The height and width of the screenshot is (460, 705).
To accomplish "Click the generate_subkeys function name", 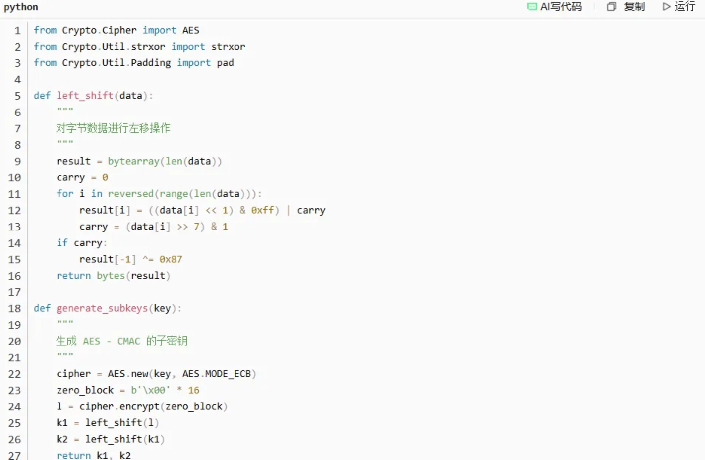I will [102, 308].
